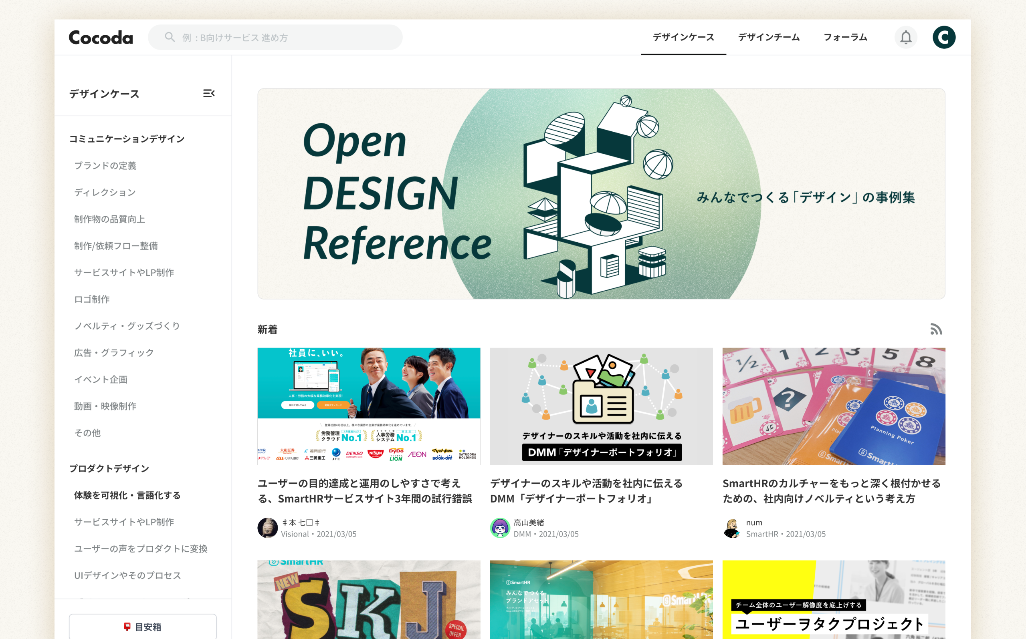Screen dimensions: 1026x639
Task: Expand the コミュニケーションデザイン category heading
Action: coord(127,139)
